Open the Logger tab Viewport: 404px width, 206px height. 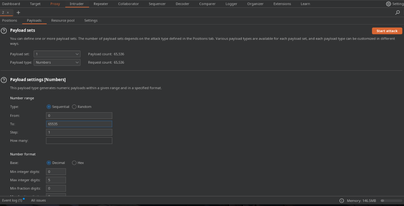[231, 4]
